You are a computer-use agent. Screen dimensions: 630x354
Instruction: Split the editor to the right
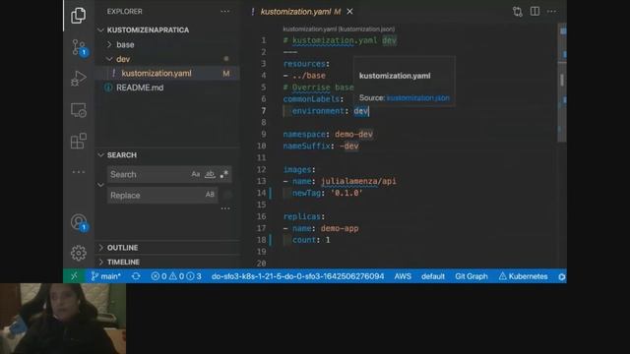point(535,11)
